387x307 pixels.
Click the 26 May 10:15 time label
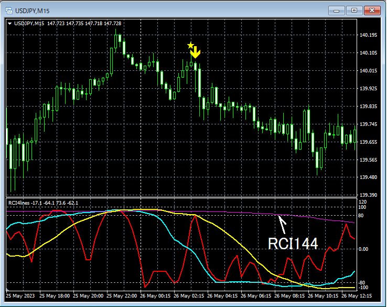[323, 295]
